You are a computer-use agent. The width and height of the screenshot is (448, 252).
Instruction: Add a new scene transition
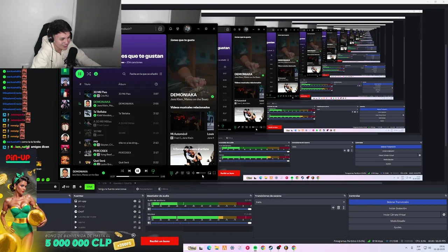click(333, 208)
